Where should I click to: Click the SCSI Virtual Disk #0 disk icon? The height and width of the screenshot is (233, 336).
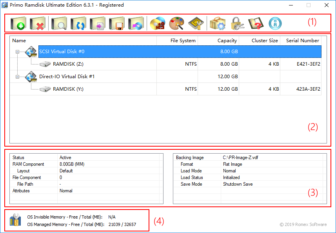(31, 52)
